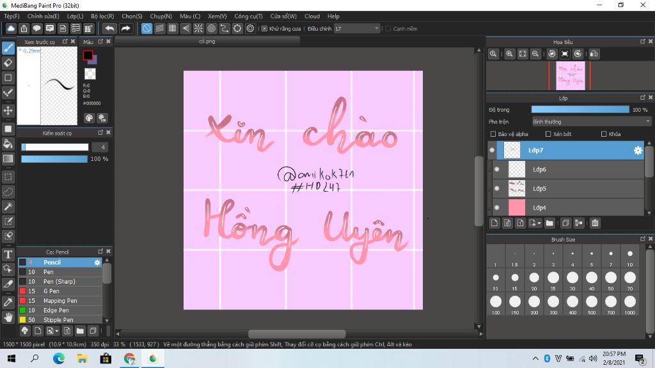
Task: Pick brush size 20 preset
Action: (x=534, y=280)
